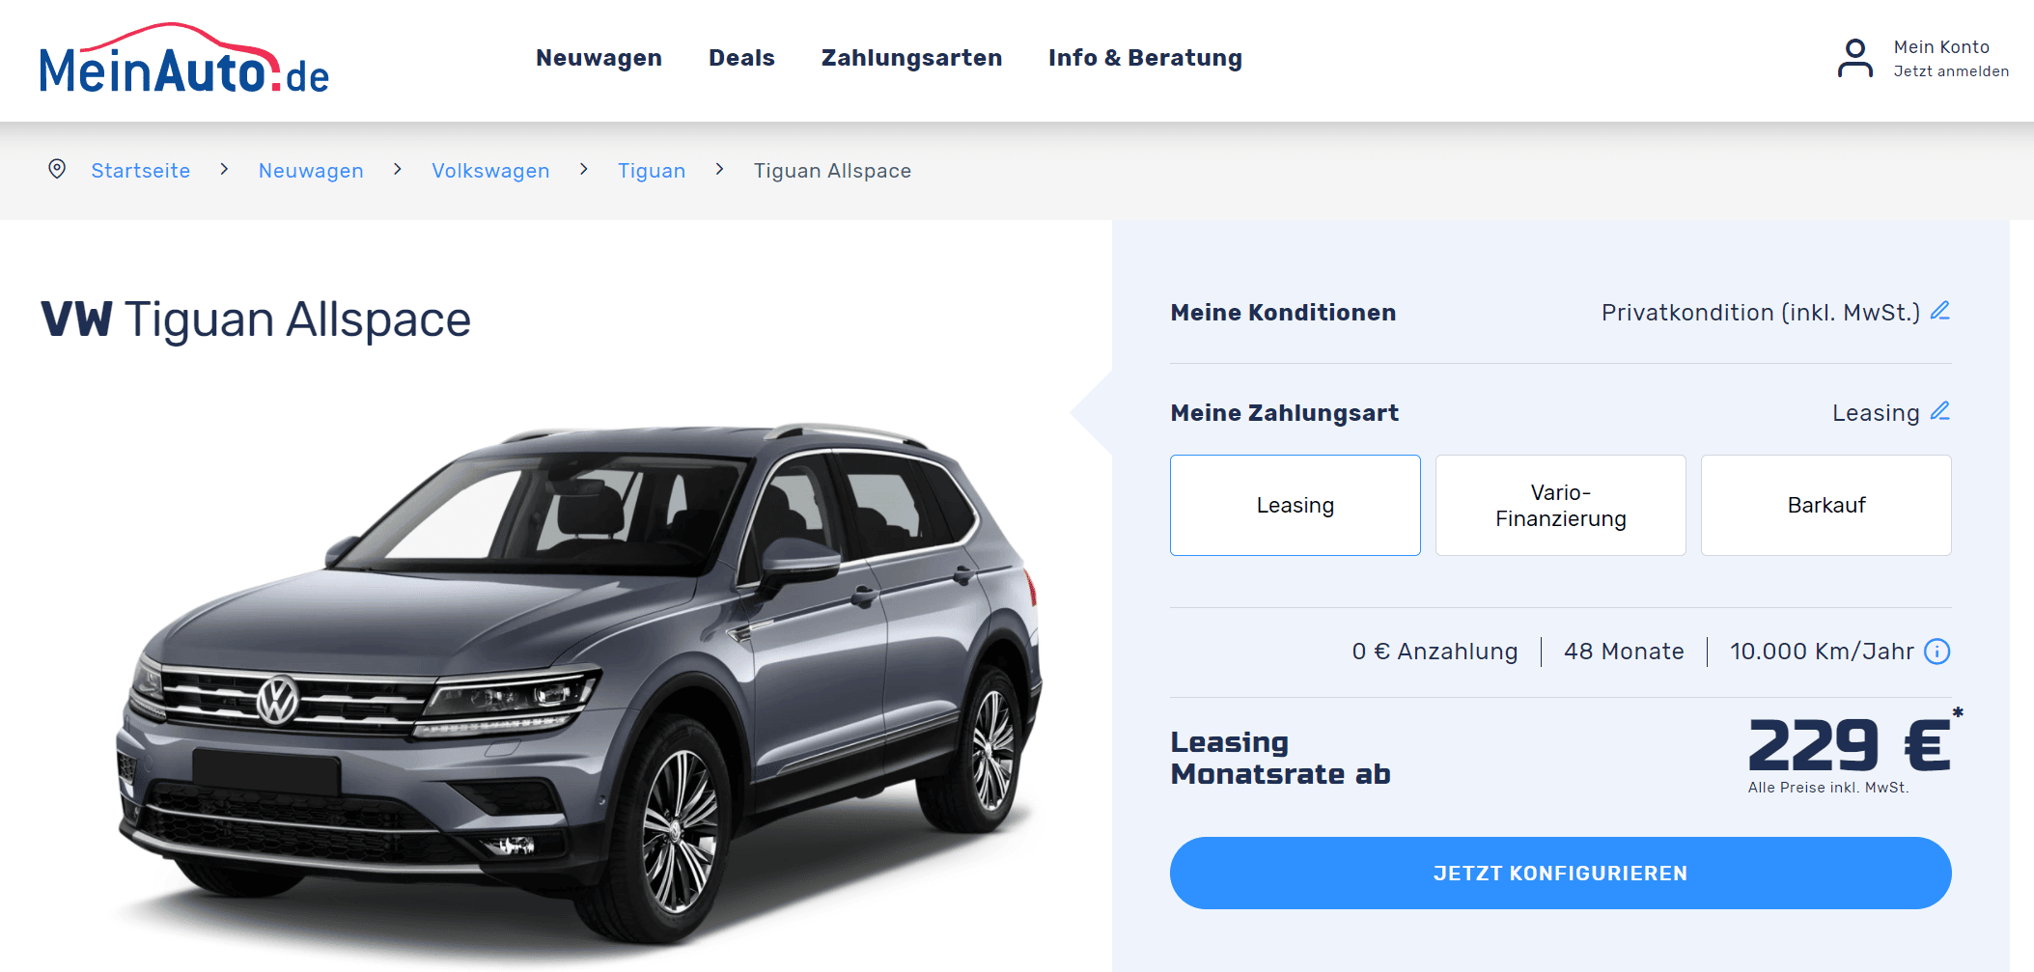
Task: Select the Barkauf payment option
Action: [x=1825, y=505]
